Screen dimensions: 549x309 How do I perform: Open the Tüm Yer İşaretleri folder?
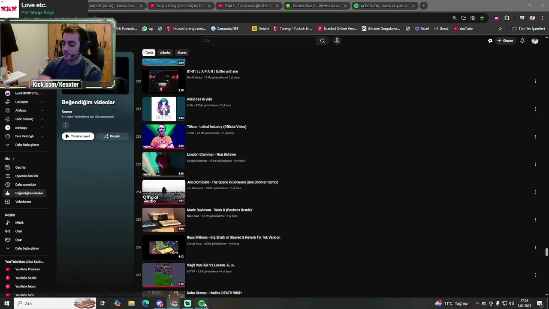pos(528,29)
